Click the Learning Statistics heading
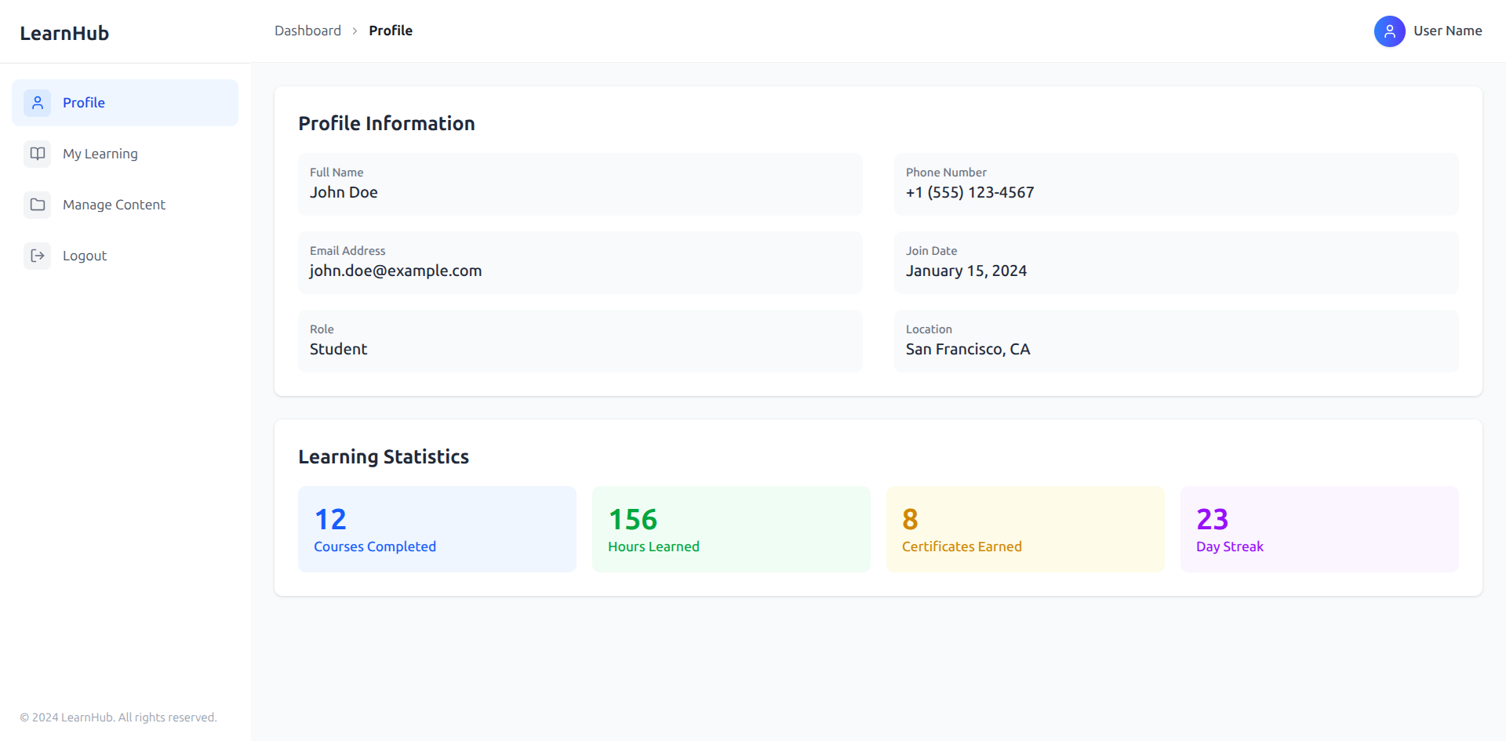This screenshot has width=1506, height=741. pos(384,456)
